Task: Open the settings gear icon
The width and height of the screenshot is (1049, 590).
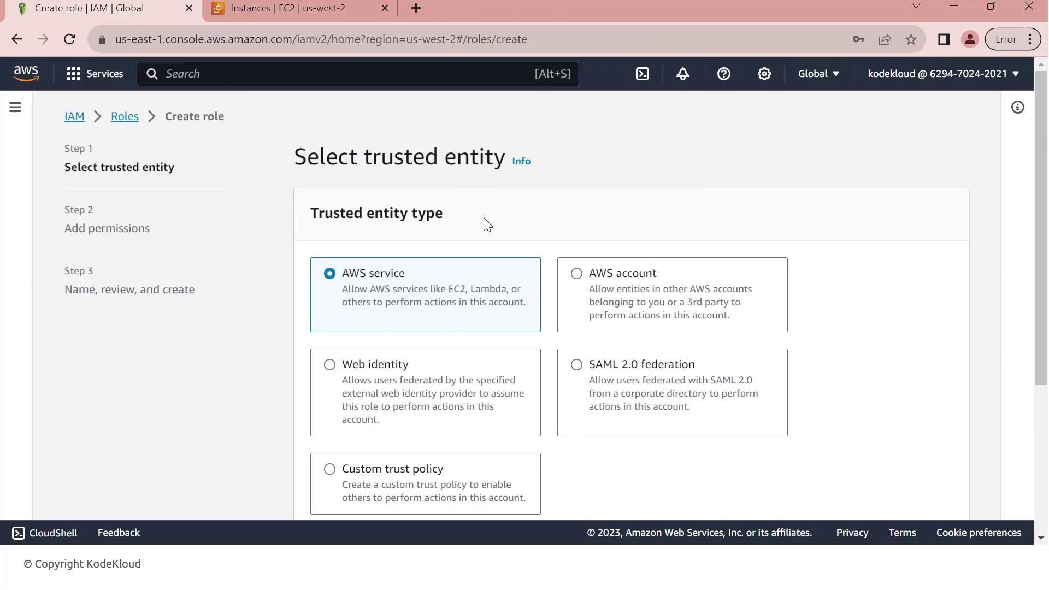Action: [x=764, y=74]
